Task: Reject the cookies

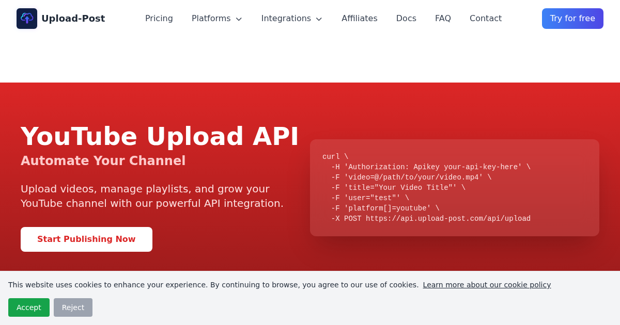Action: pyautogui.click(x=73, y=307)
